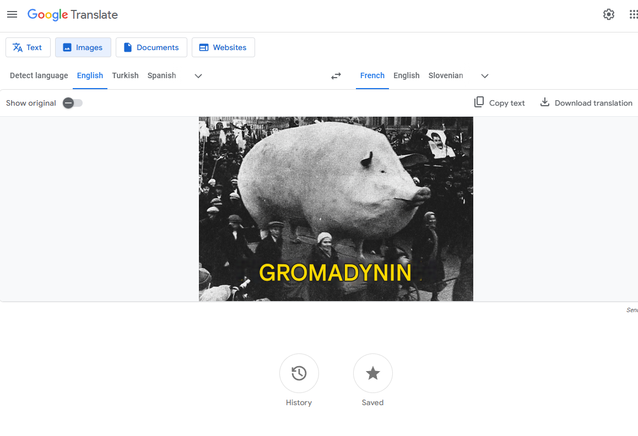Set French as target language
This screenshot has height=436, width=638.
[x=372, y=75]
